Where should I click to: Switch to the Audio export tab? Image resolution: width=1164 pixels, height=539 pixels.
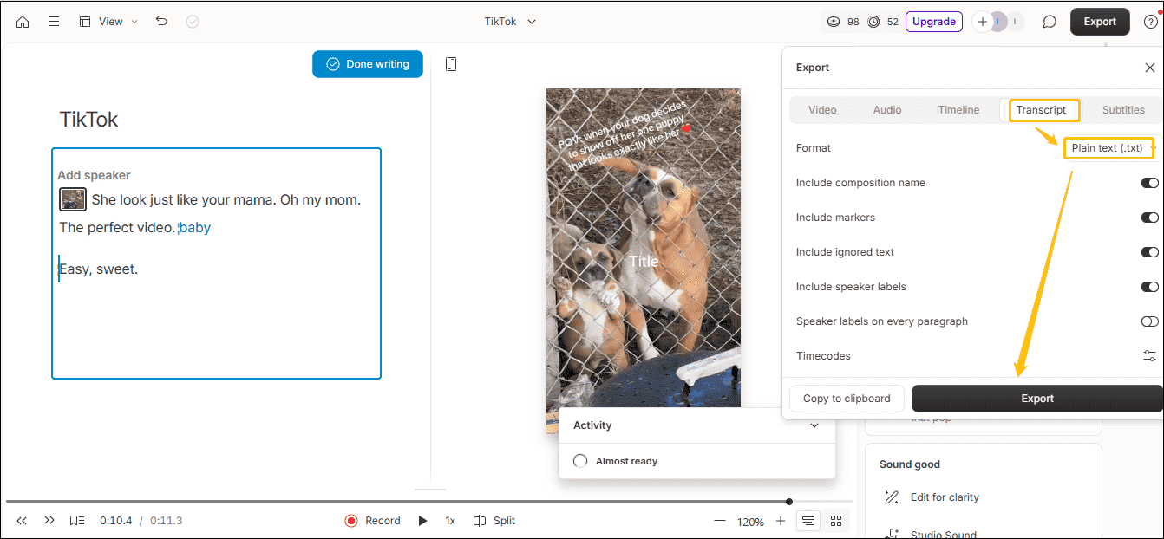[x=887, y=110]
